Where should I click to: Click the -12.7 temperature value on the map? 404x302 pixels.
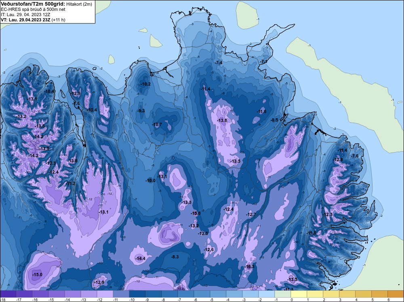[251, 214]
